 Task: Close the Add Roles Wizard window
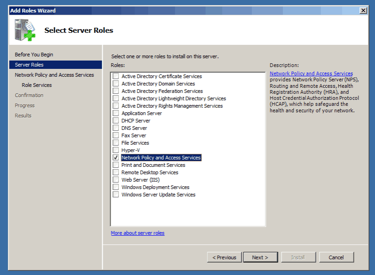tap(363, 11)
